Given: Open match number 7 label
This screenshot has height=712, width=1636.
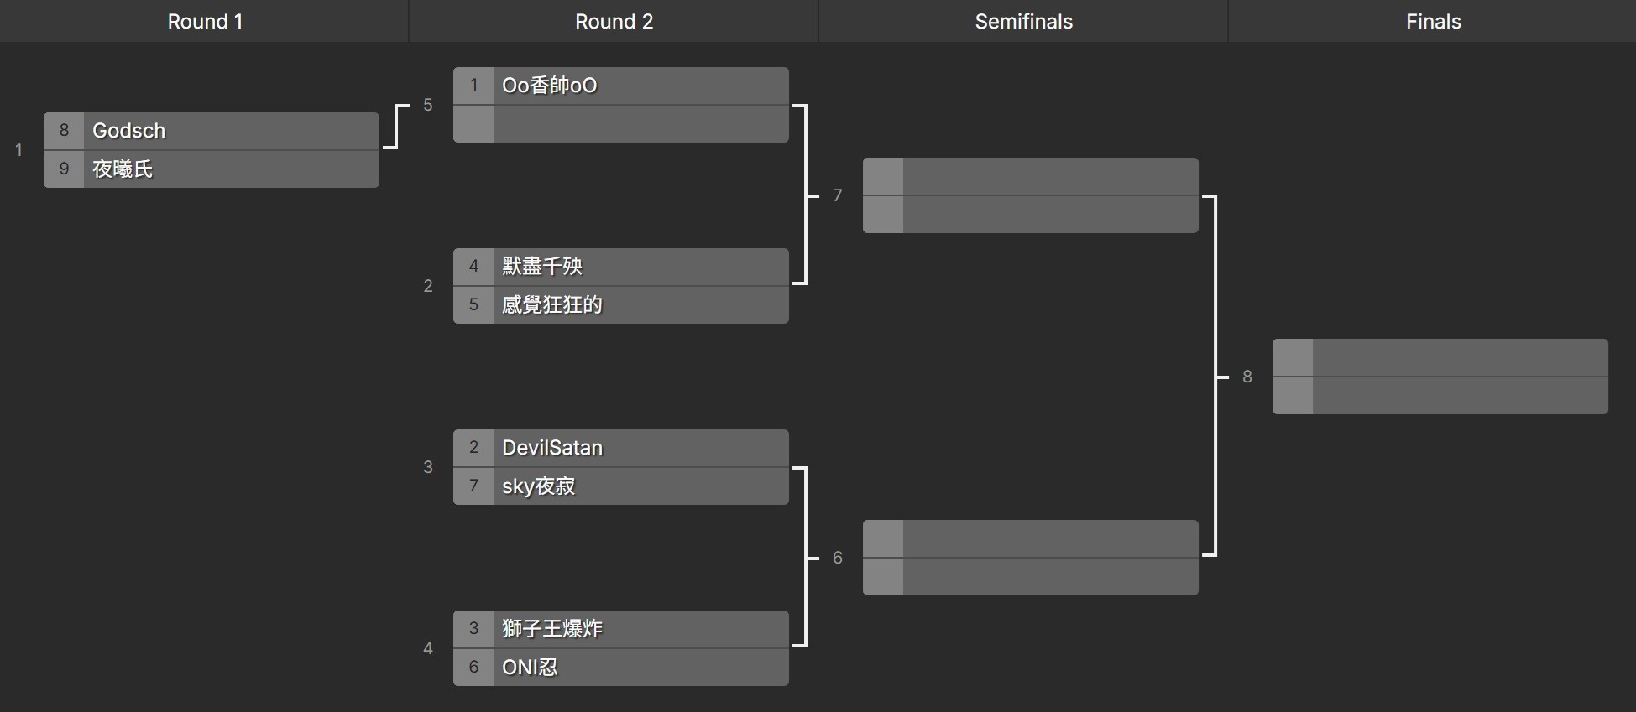Looking at the screenshot, I should (x=838, y=195).
